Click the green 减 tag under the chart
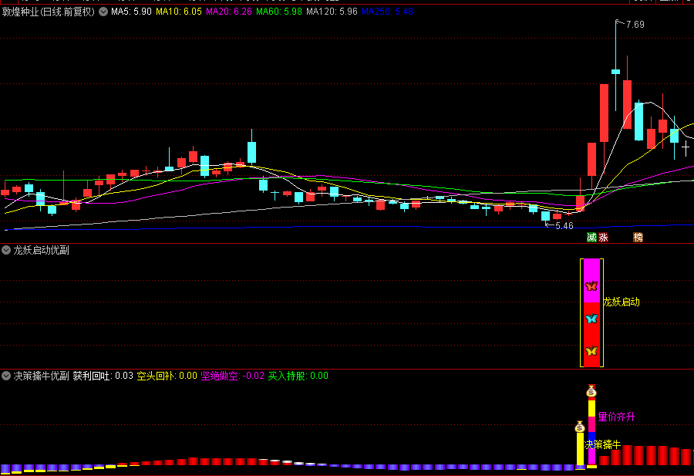694x476 pixels. [591, 238]
